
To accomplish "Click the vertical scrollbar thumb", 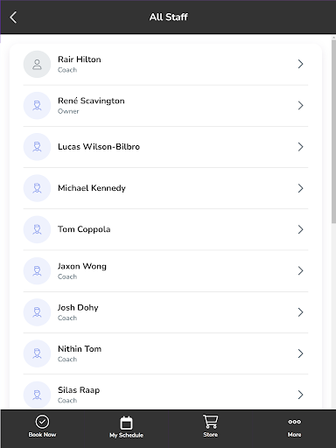I will point(333,131).
